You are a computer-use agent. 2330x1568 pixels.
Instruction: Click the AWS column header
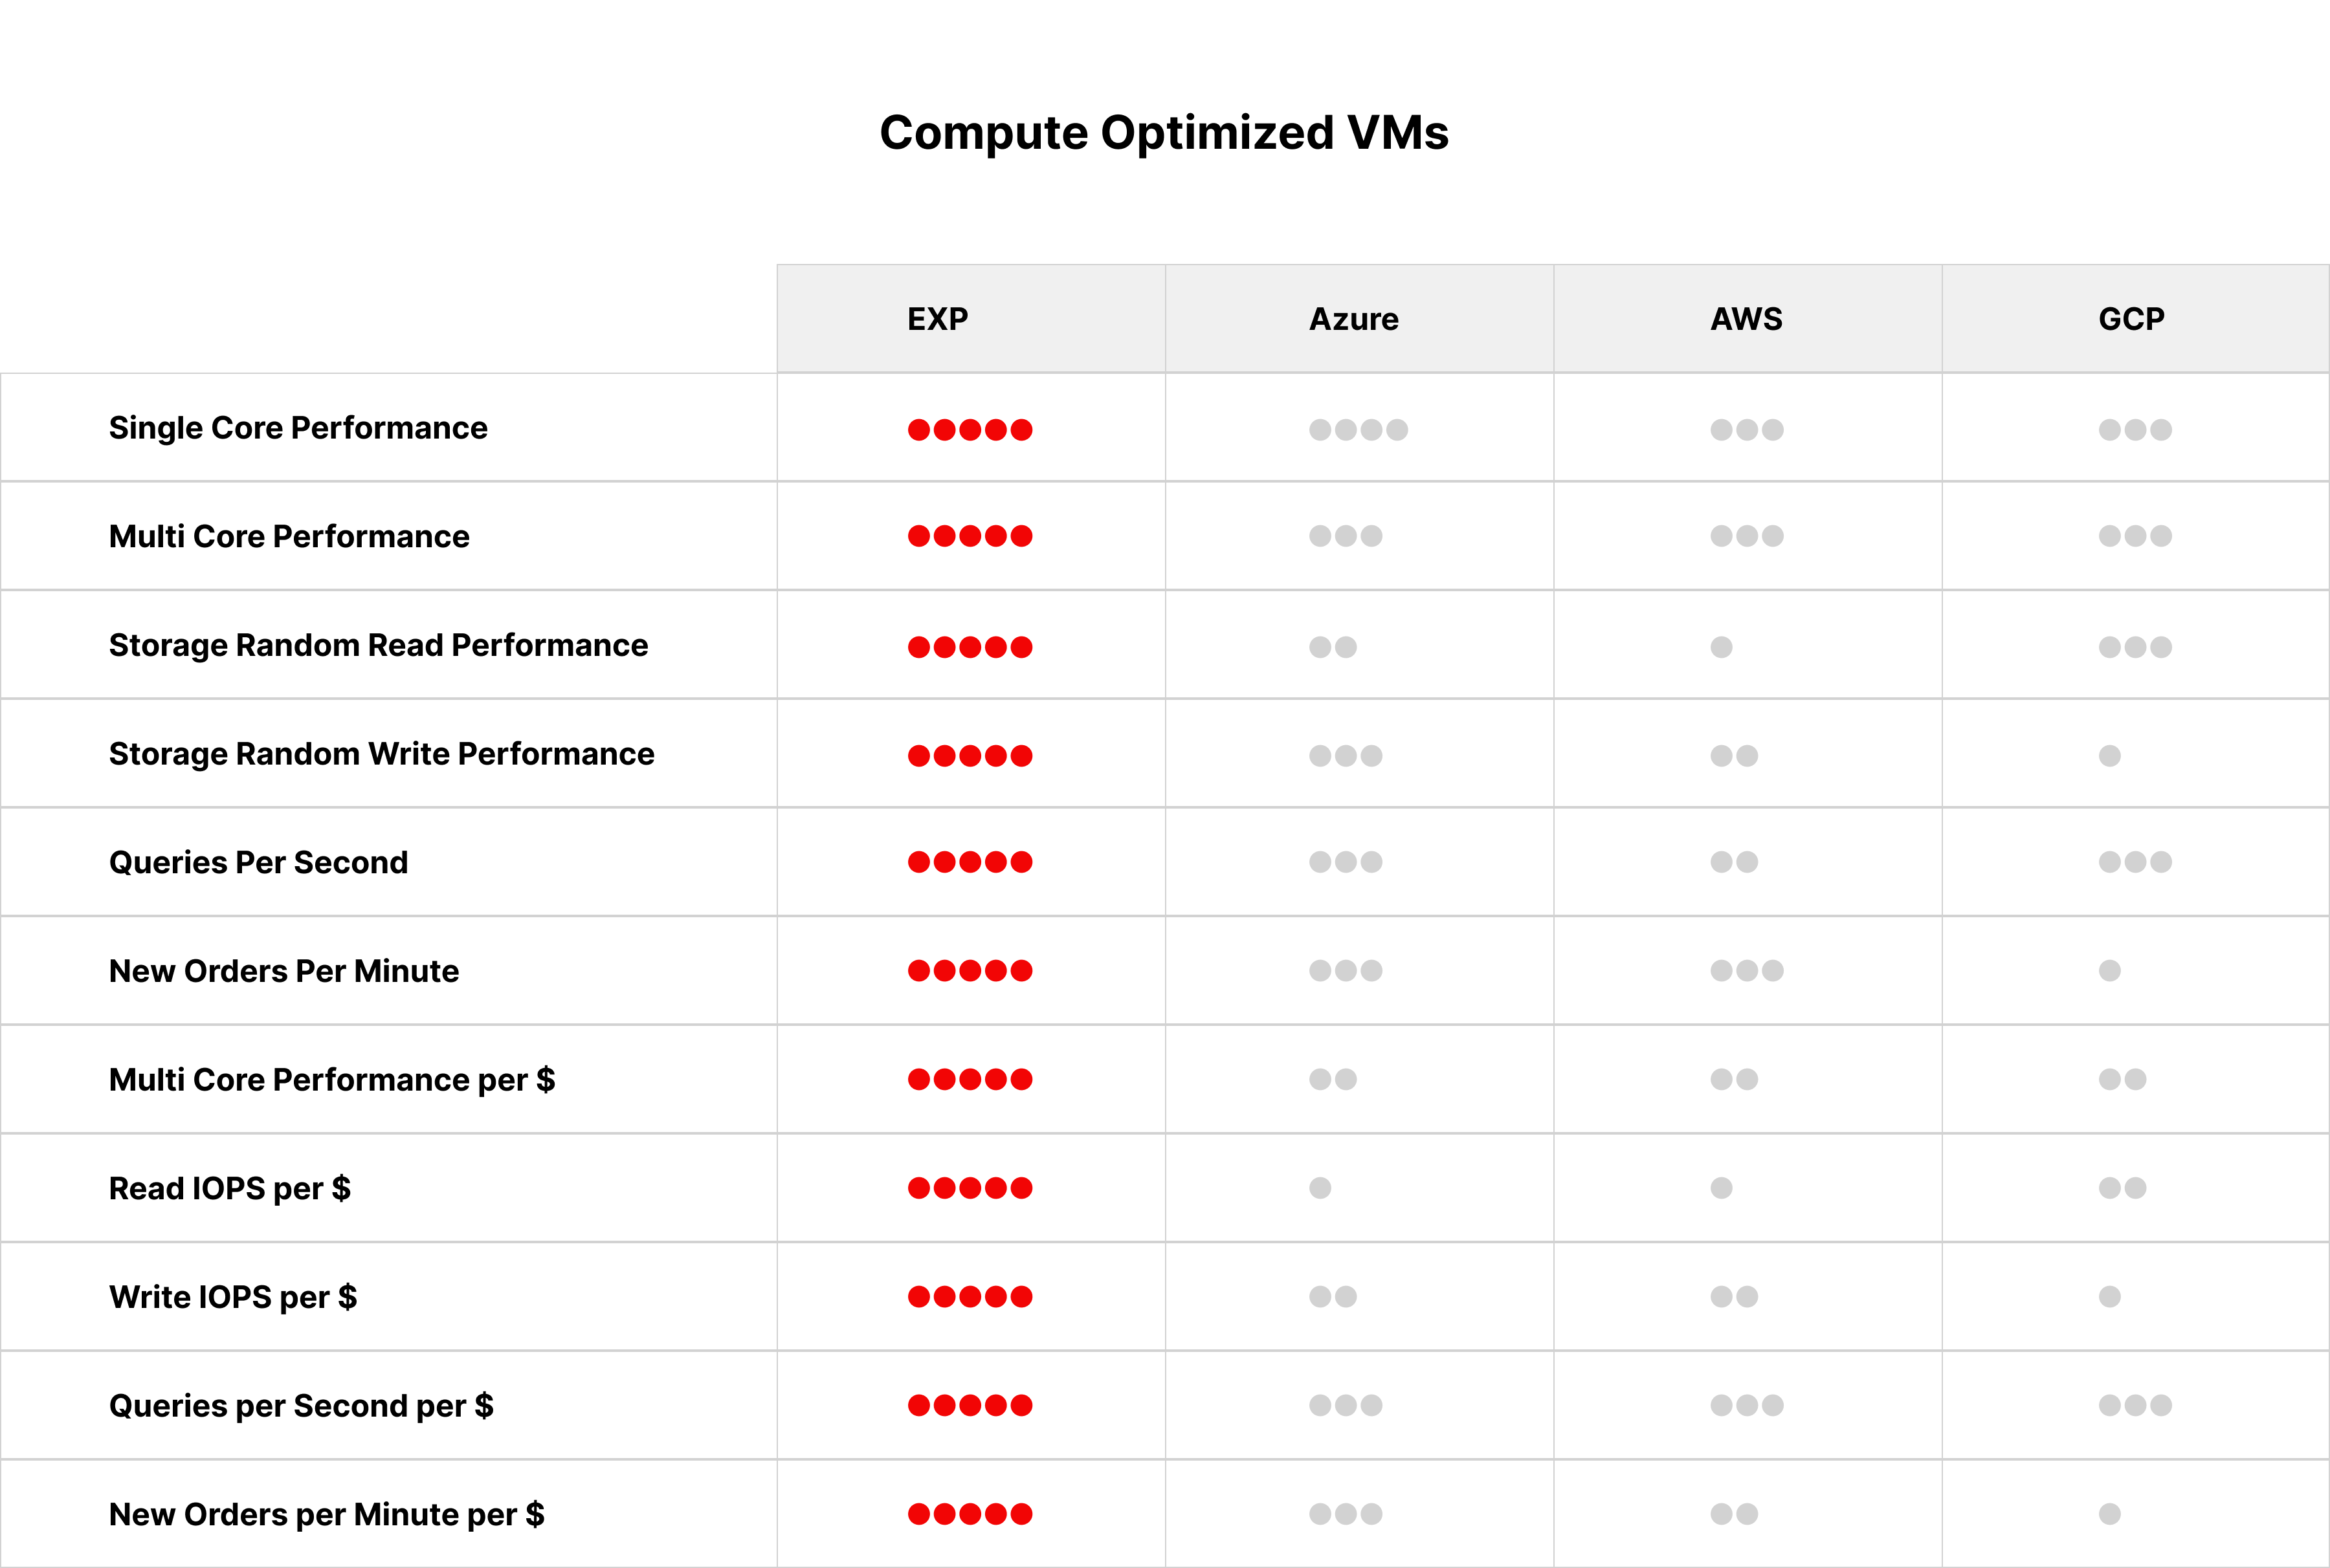(1746, 319)
